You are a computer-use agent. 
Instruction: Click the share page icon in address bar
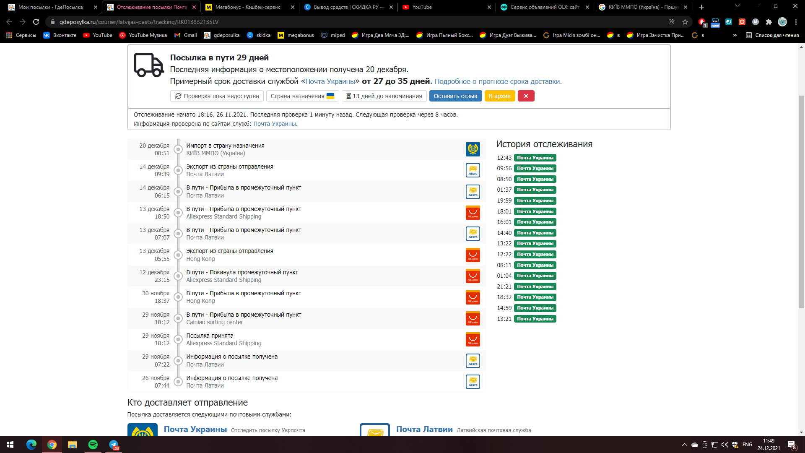672,22
